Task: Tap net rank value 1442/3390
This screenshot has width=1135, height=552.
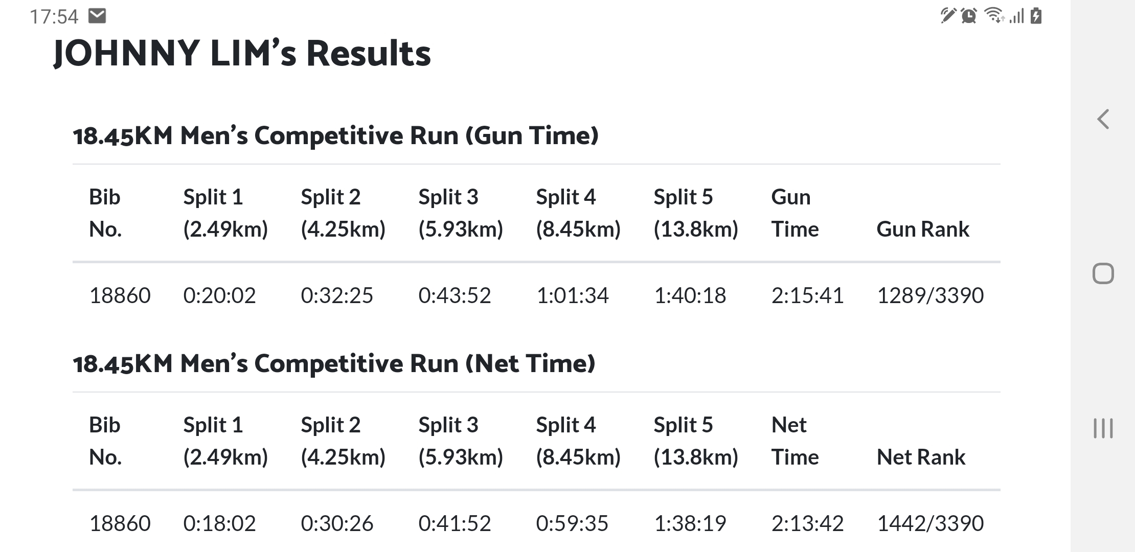Action: [930, 523]
